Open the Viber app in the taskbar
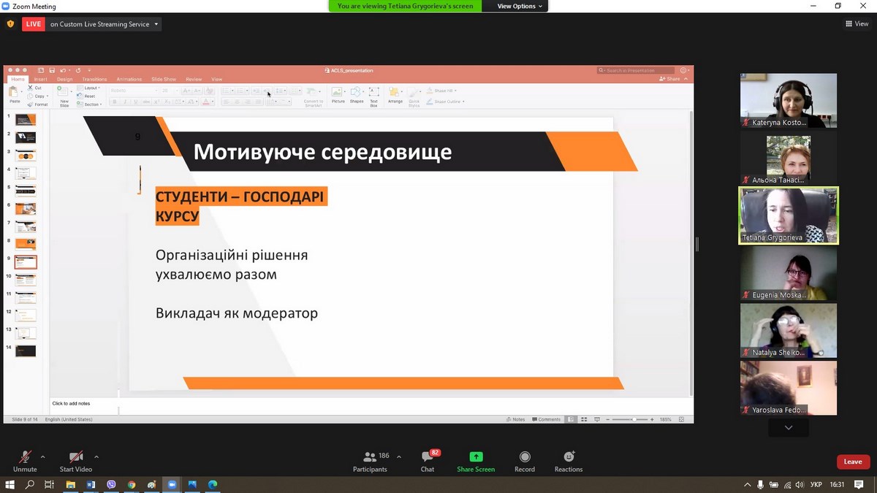The image size is (877, 493). tap(111, 484)
